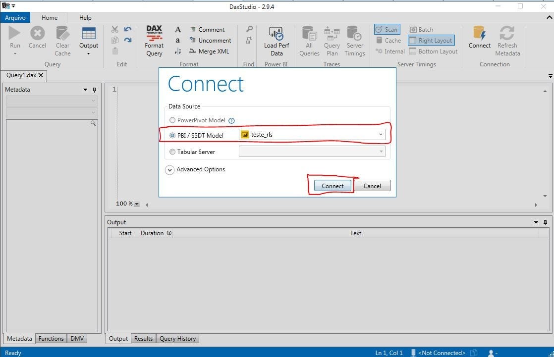554x357 pixels.
Task: Switch to the Functions tab
Action: [x=51, y=338]
